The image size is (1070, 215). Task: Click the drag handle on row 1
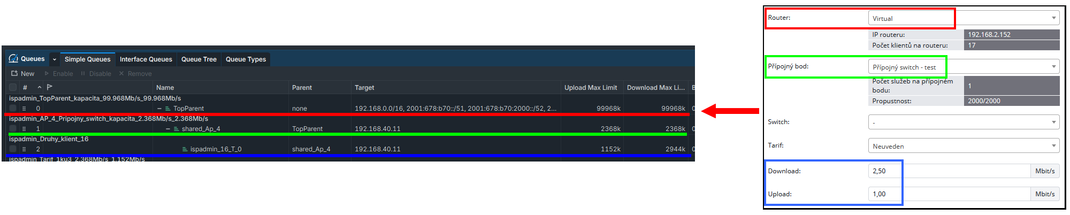coord(24,129)
